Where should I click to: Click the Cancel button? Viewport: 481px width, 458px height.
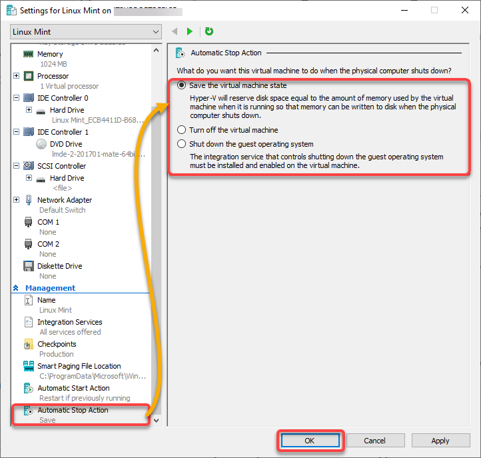point(375,441)
